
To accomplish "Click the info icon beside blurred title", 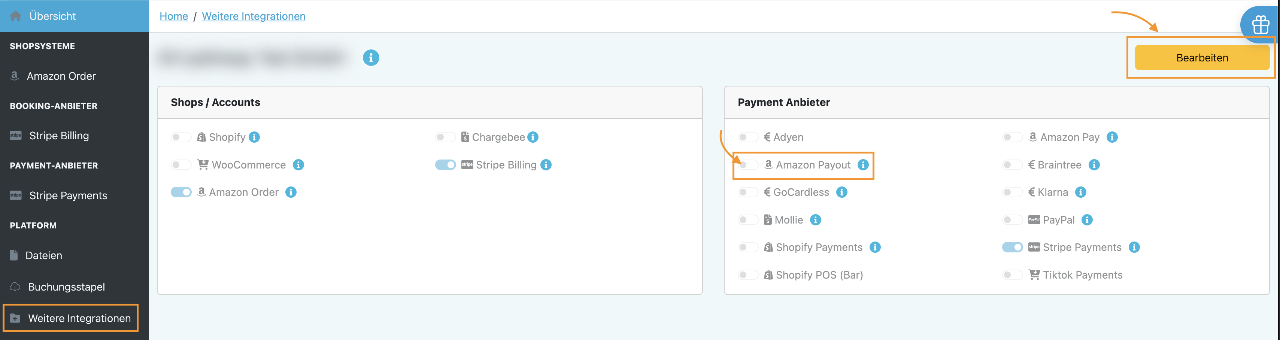I will (x=371, y=58).
